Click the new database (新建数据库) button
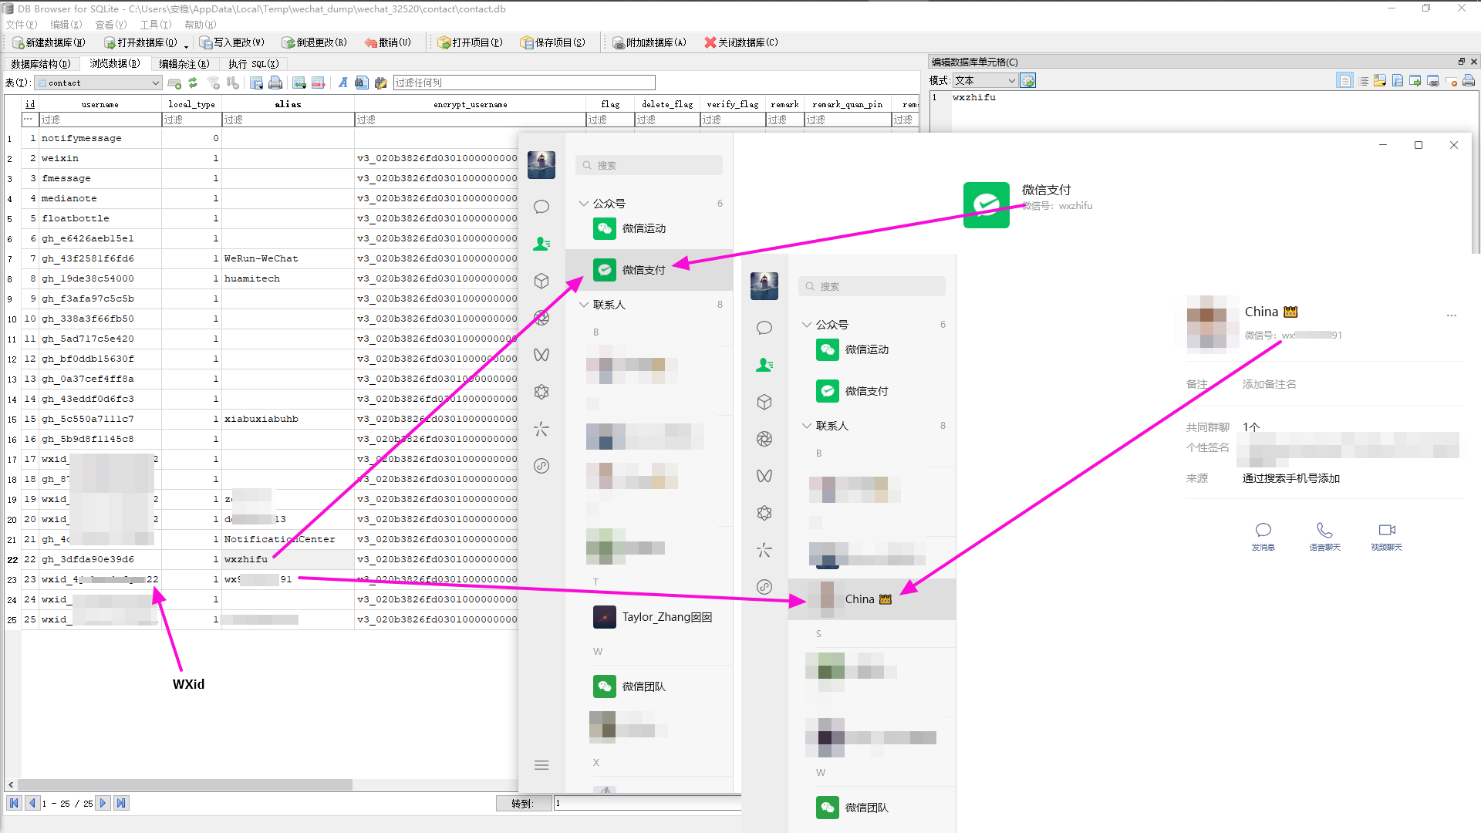The height and width of the screenshot is (833, 1481). [49, 42]
